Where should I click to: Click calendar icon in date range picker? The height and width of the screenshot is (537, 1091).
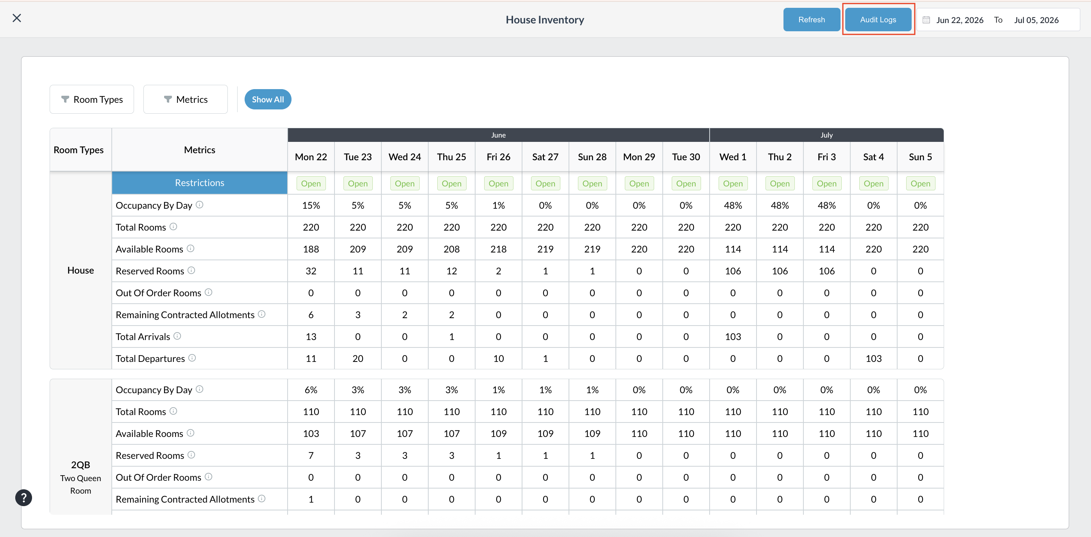coord(926,20)
